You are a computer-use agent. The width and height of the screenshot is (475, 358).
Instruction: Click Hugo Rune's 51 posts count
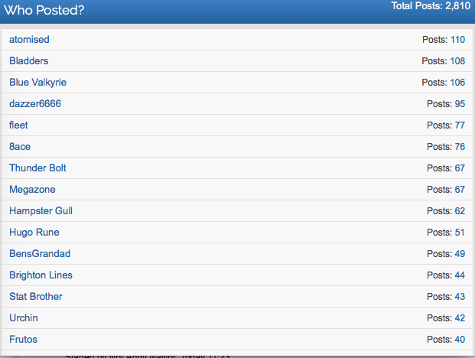(460, 233)
